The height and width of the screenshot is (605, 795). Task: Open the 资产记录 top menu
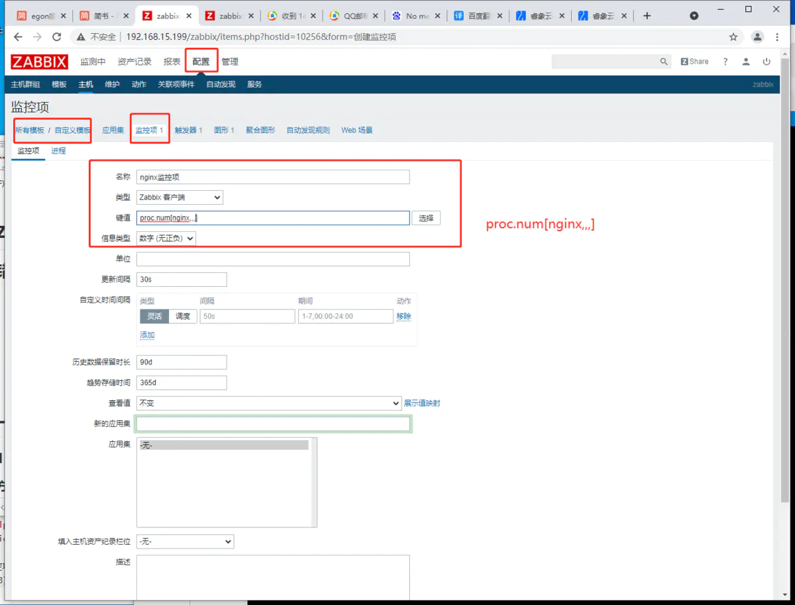[x=134, y=62]
